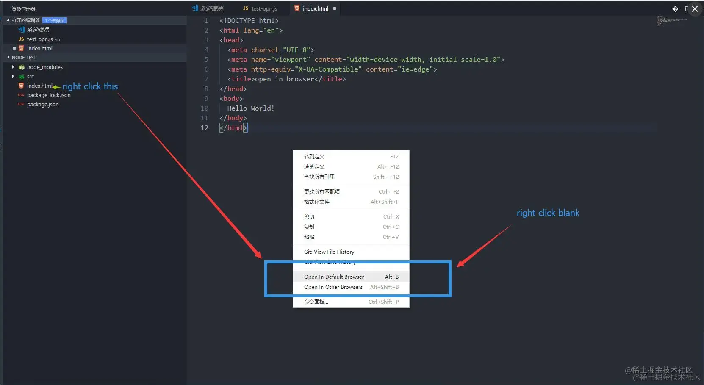Expand the src folder arrow

pyautogui.click(x=13, y=76)
